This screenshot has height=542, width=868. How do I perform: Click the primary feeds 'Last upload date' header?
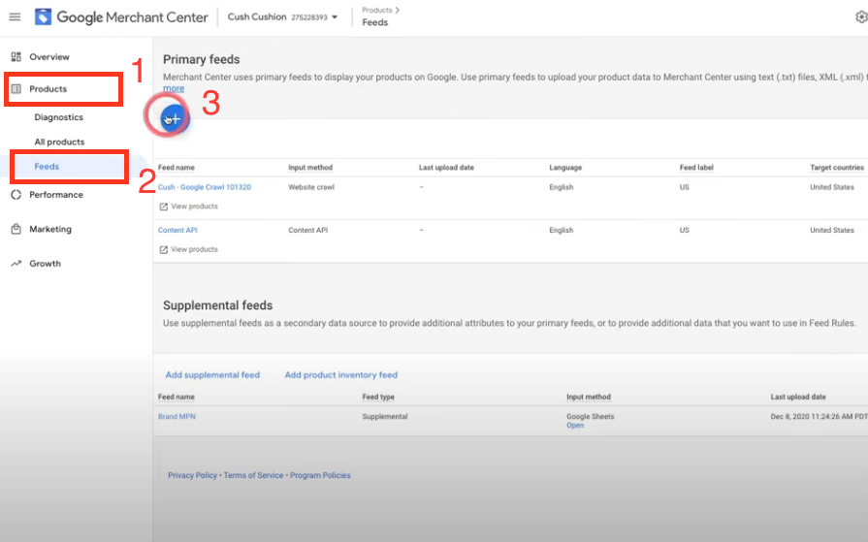pos(446,167)
